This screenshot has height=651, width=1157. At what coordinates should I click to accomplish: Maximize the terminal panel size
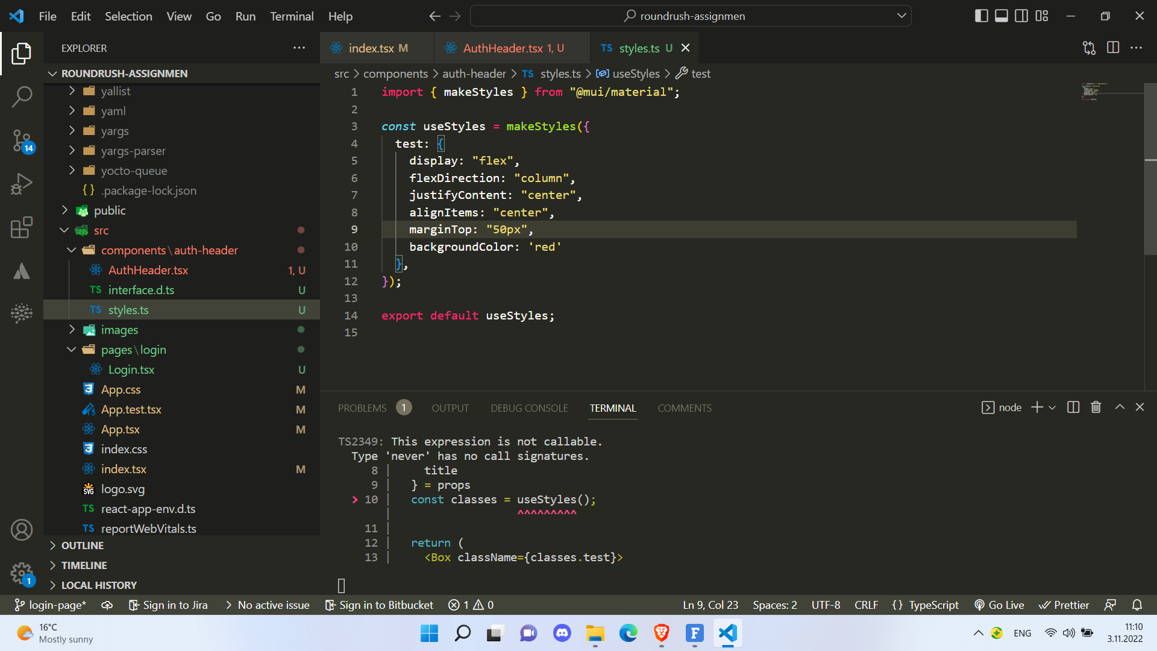pyautogui.click(x=1120, y=407)
